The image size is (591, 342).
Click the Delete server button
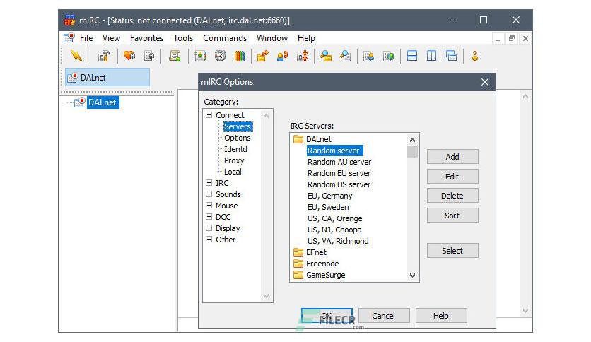(452, 196)
